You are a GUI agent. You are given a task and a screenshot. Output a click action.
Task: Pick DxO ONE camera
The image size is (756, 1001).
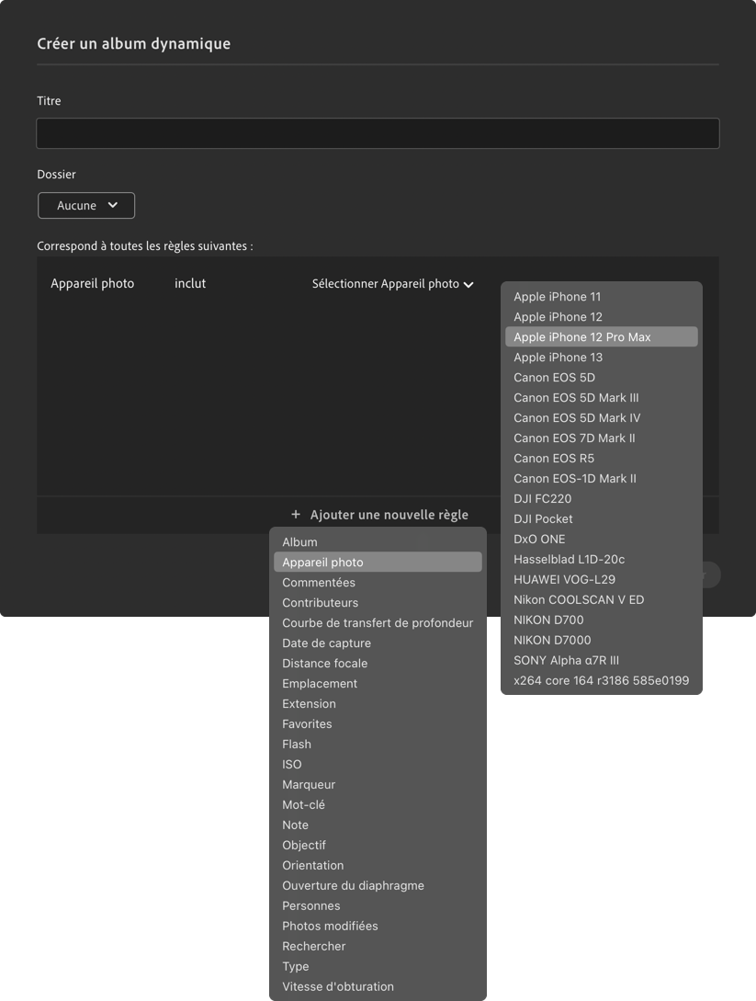[602, 540]
